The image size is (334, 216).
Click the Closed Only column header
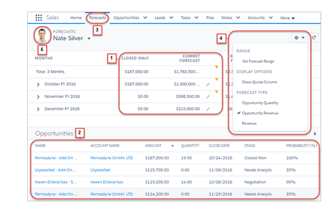[x=135, y=58]
